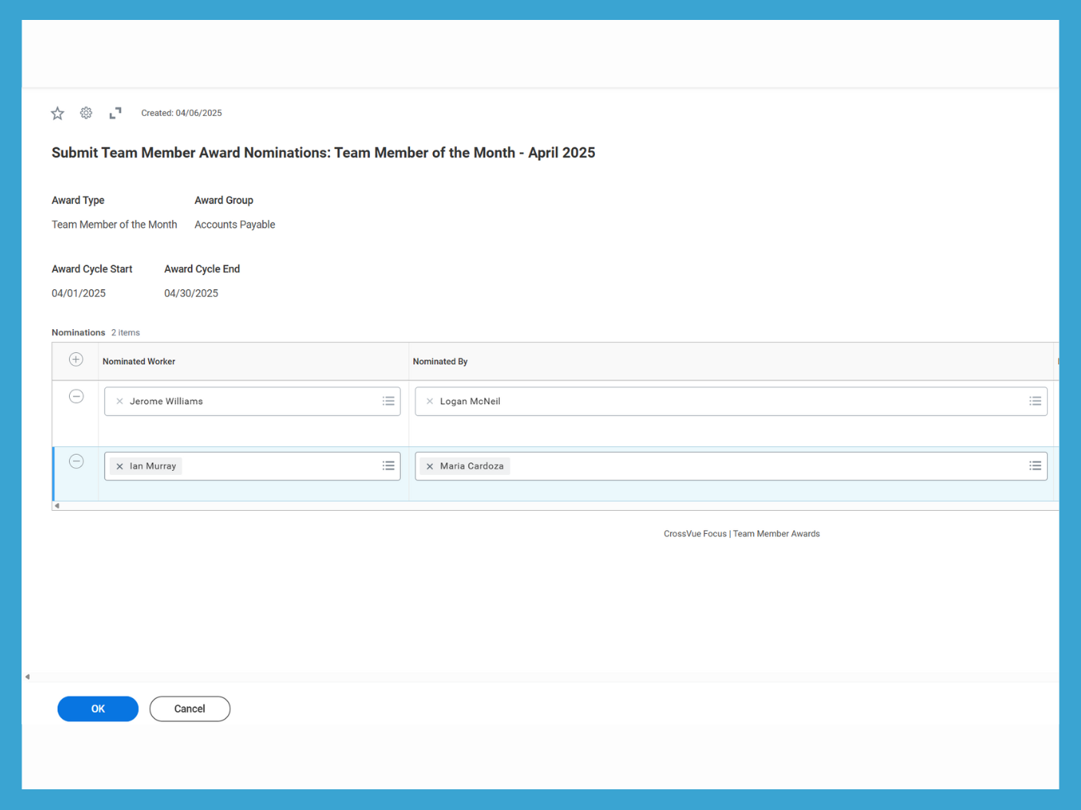Screen dimensions: 1081x810
Task: Open the prompt icon beside Jerome Williams
Action: pyautogui.click(x=388, y=400)
